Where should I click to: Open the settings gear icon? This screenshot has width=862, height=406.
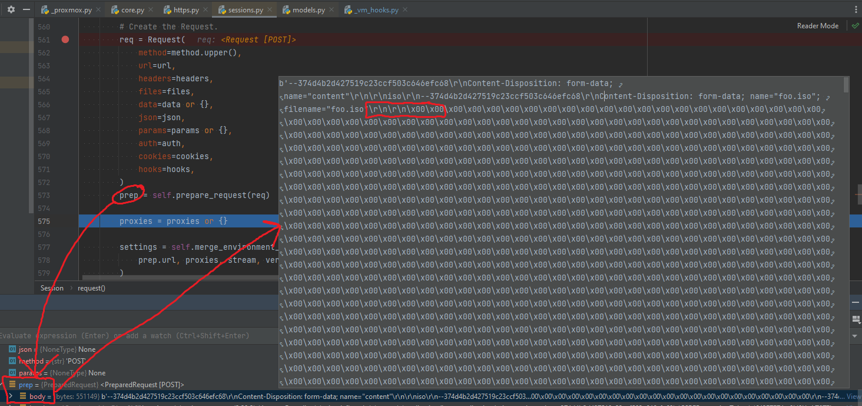point(11,10)
